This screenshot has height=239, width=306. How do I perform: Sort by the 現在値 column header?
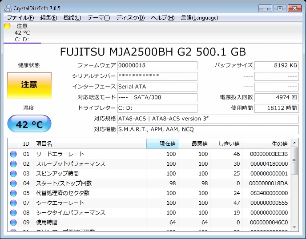click(x=162, y=143)
